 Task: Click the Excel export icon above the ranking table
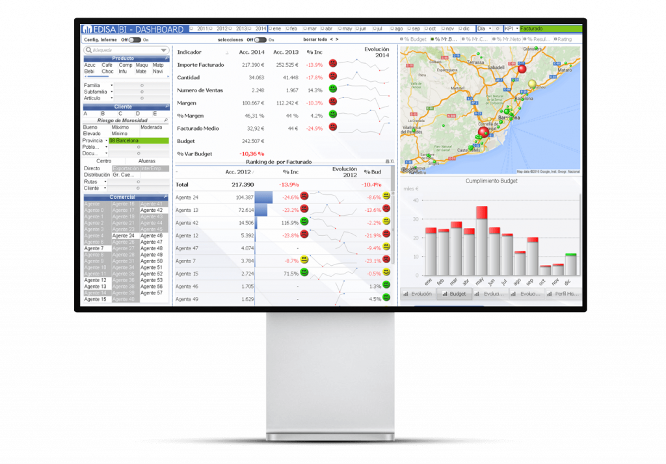pos(392,161)
